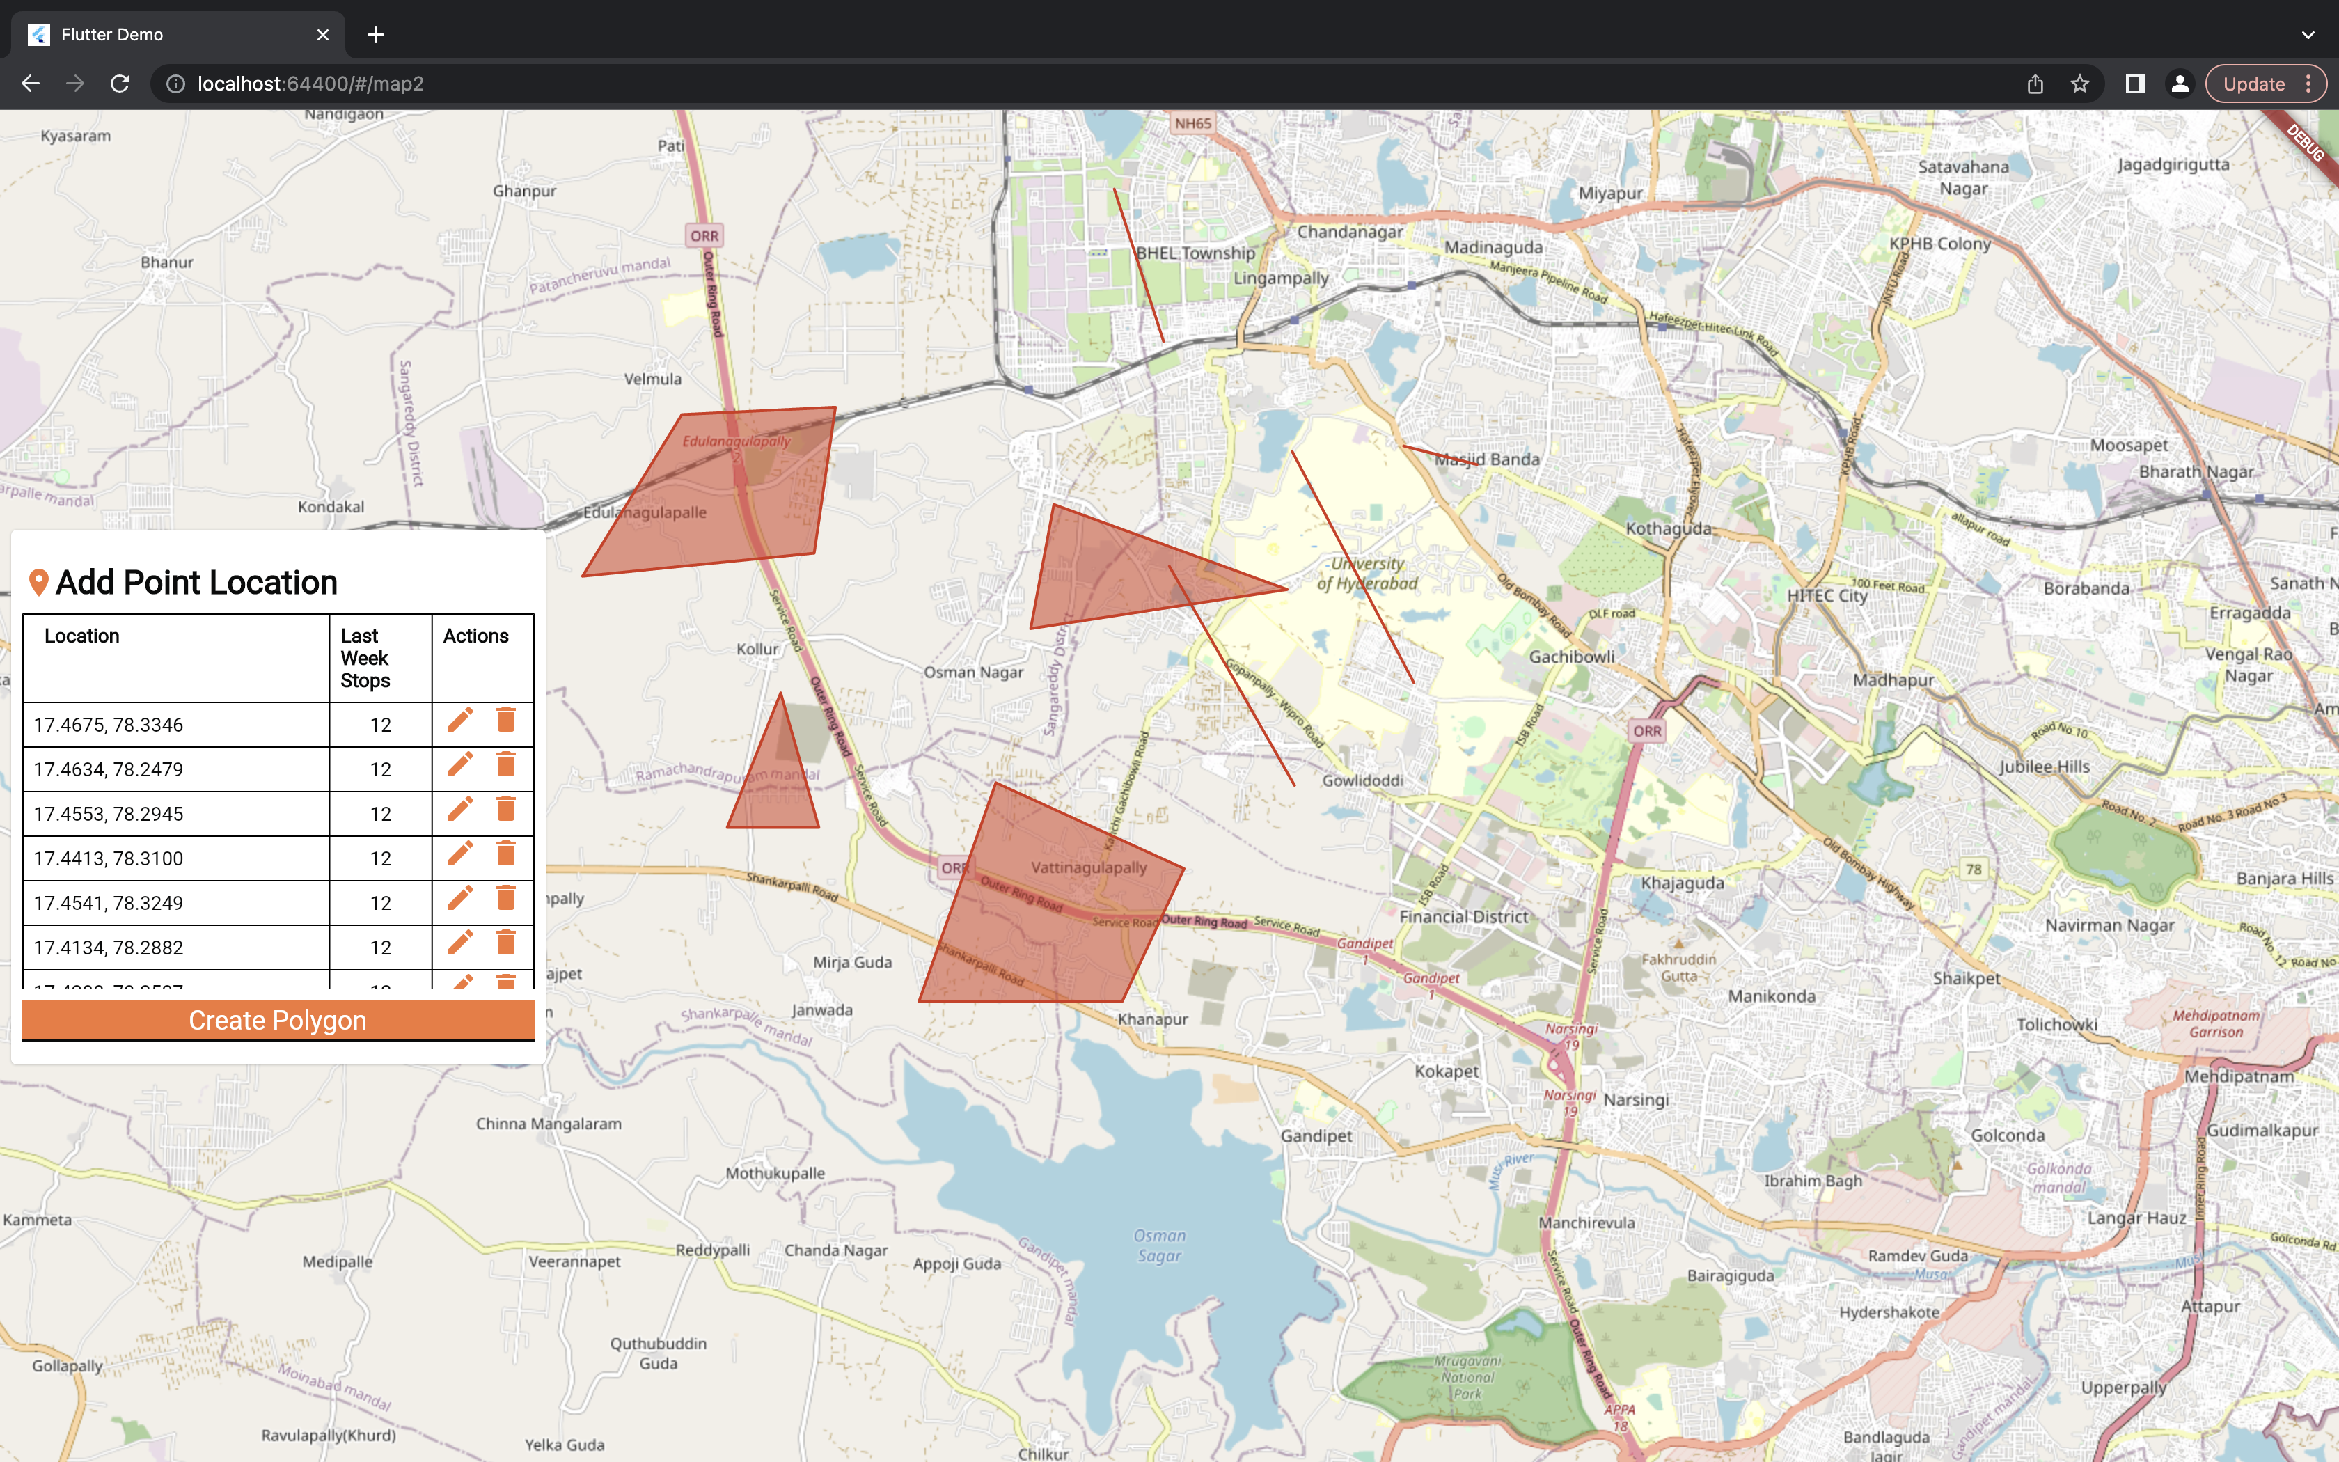Click the location pin icon by Add Point Location
The image size is (2339, 1462).
point(39,582)
